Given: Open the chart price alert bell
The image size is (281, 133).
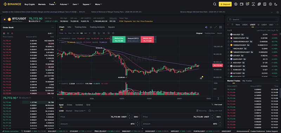Looking at the screenshot, I should coord(211,27).
